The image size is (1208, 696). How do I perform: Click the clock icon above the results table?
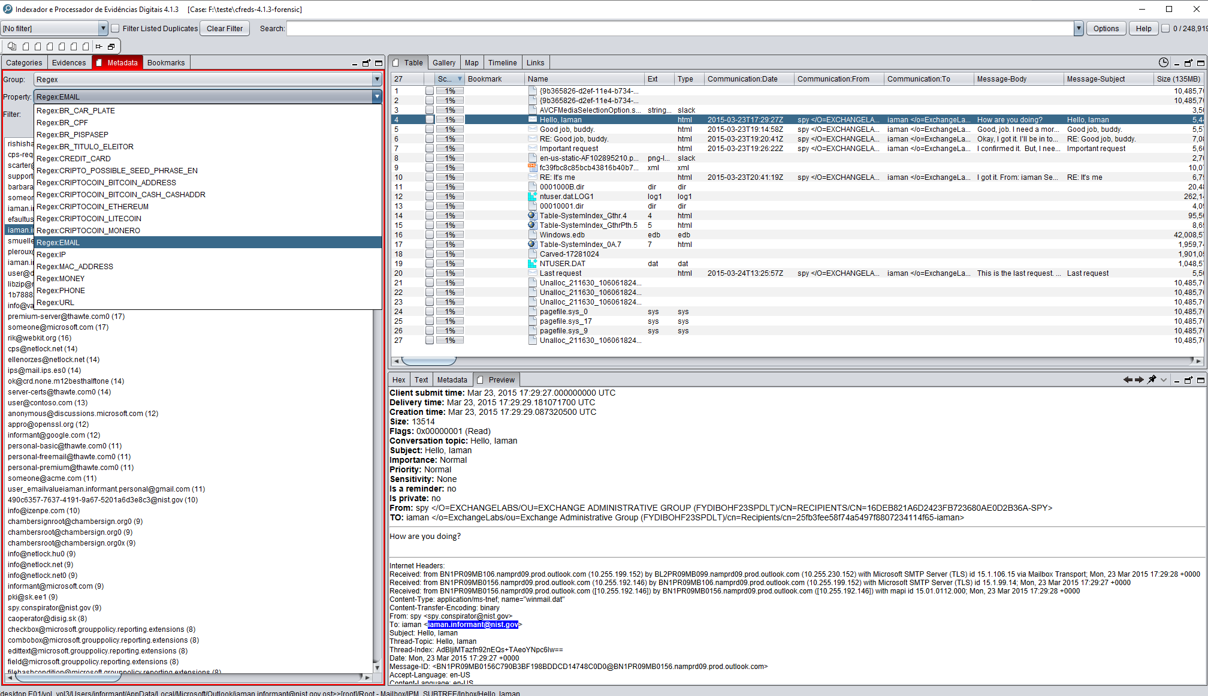[1163, 62]
